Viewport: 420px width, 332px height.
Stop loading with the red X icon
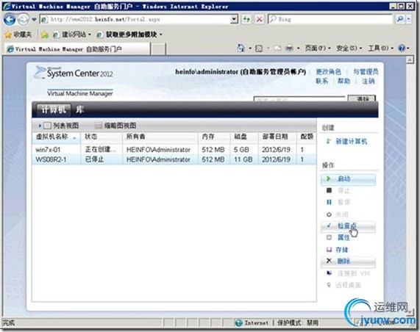pyautogui.click(x=259, y=19)
